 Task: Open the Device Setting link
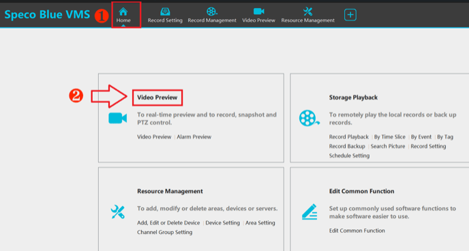tap(222, 223)
